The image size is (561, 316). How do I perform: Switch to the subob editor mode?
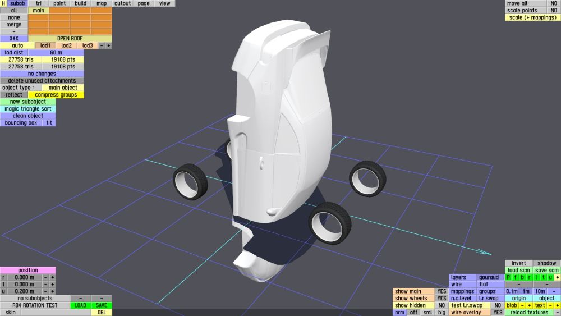click(17, 3)
